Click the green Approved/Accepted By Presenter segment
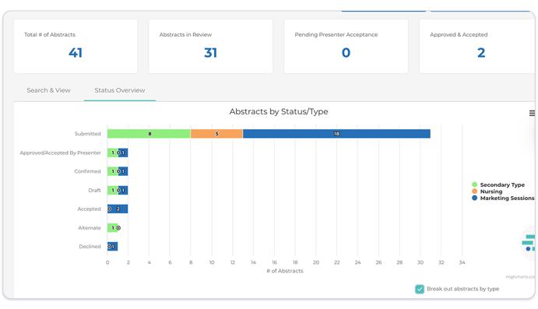This screenshot has height=309, width=538. [112, 153]
